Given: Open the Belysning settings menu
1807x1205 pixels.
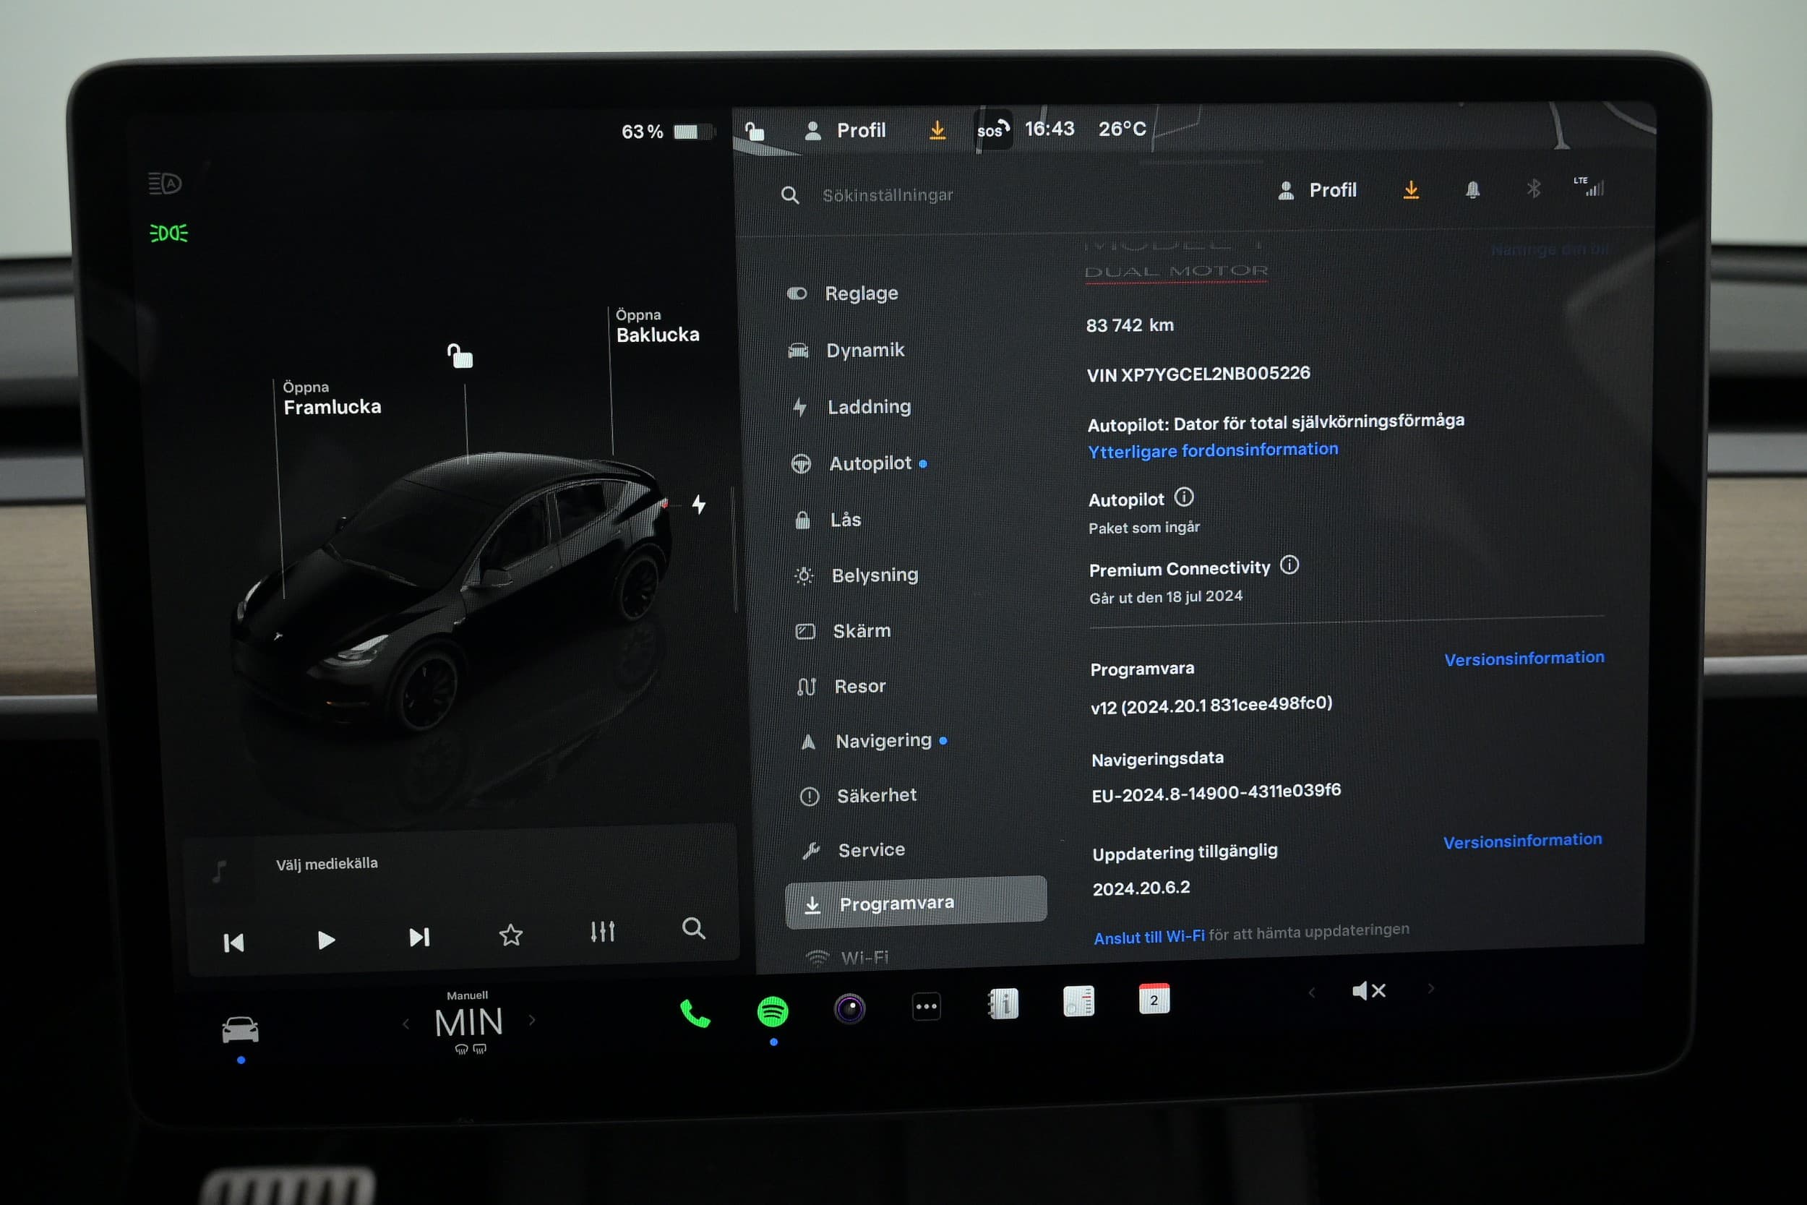Looking at the screenshot, I should [x=856, y=575].
